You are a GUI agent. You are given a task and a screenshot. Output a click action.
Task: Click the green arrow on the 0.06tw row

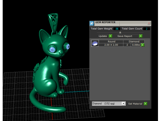[143, 45]
